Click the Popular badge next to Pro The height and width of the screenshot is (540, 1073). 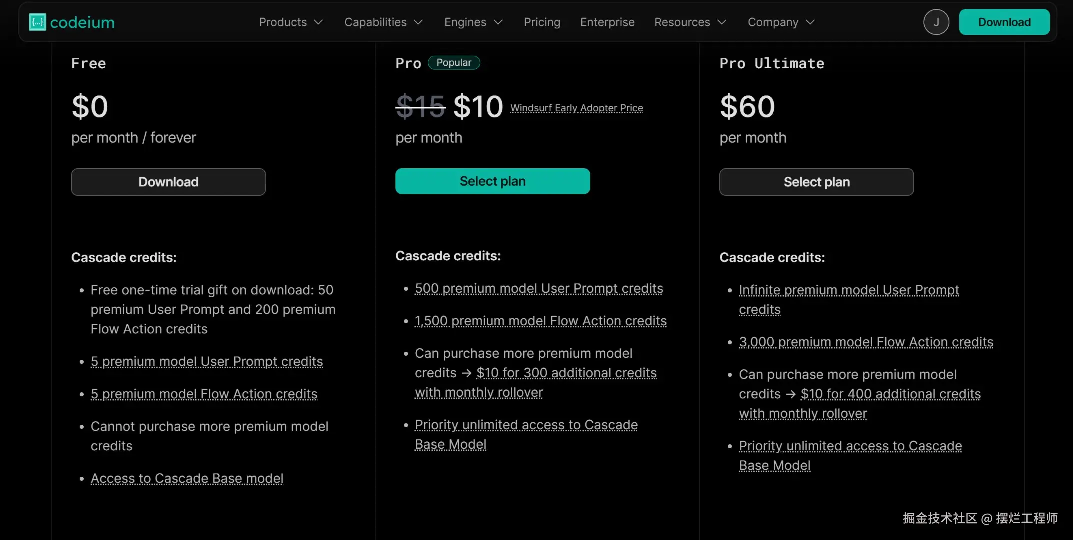[454, 63]
